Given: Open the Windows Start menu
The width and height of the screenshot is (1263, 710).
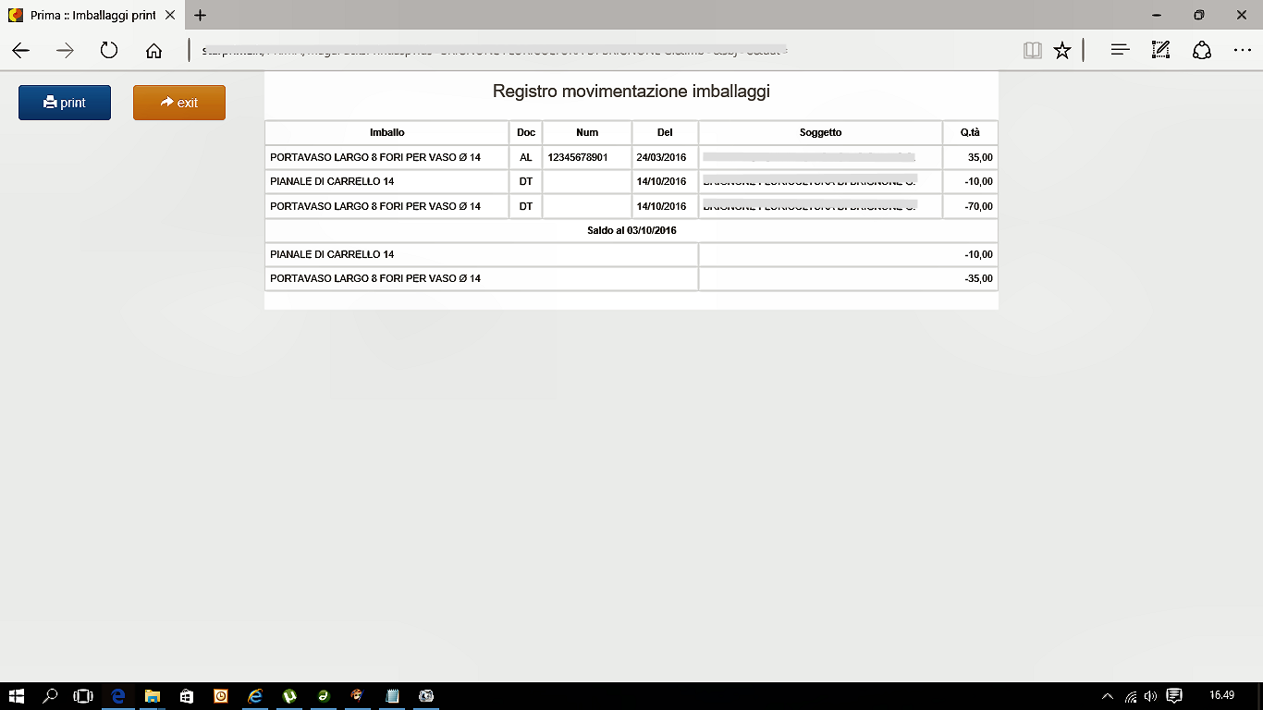Looking at the screenshot, I should pyautogui.click(x=16, y=695).
